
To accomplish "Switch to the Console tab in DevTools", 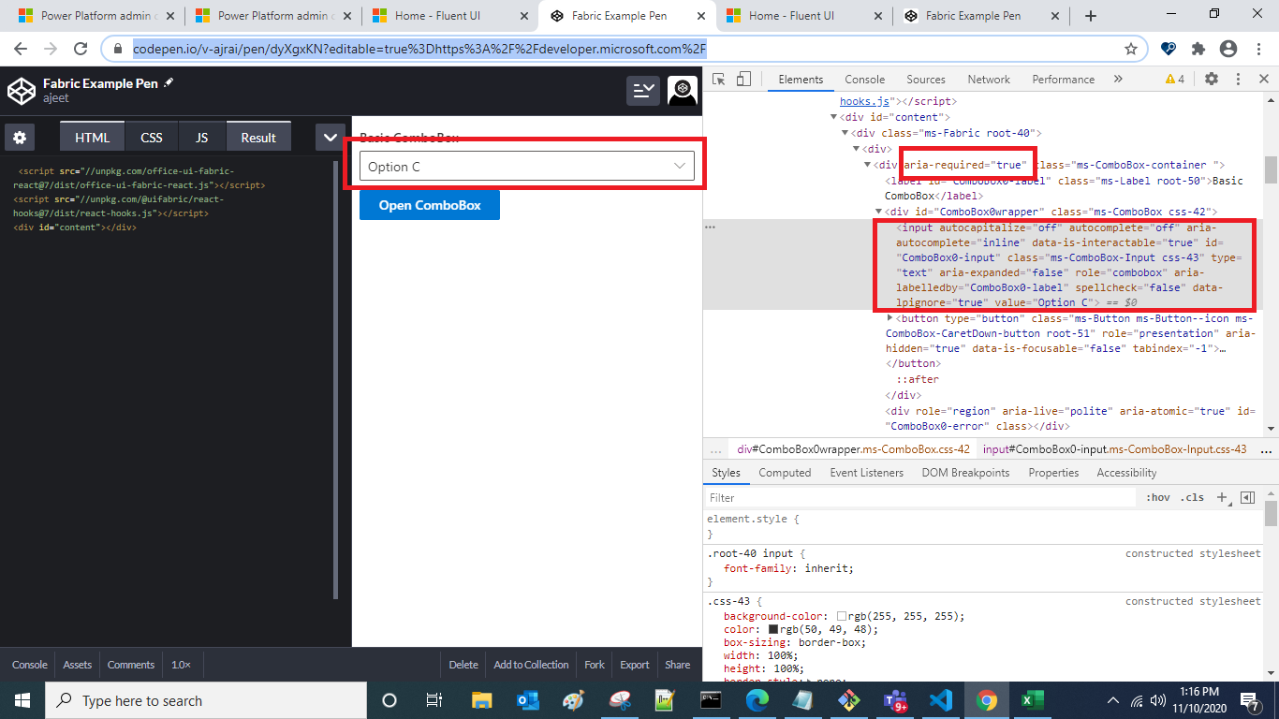I will click(x=864, y=79).
